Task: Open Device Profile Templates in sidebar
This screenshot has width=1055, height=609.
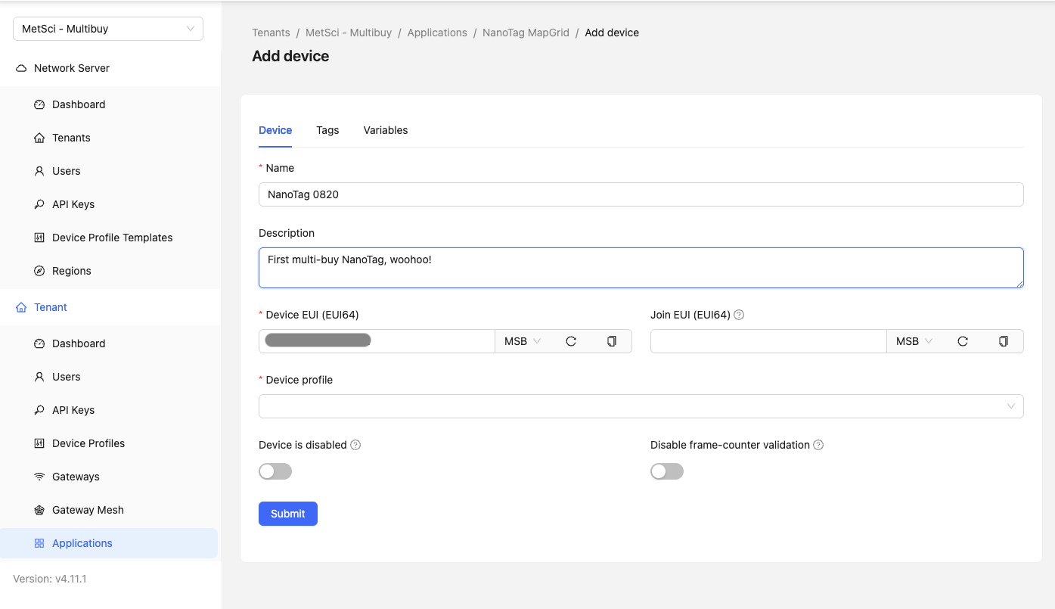Action: click(112, 238)
